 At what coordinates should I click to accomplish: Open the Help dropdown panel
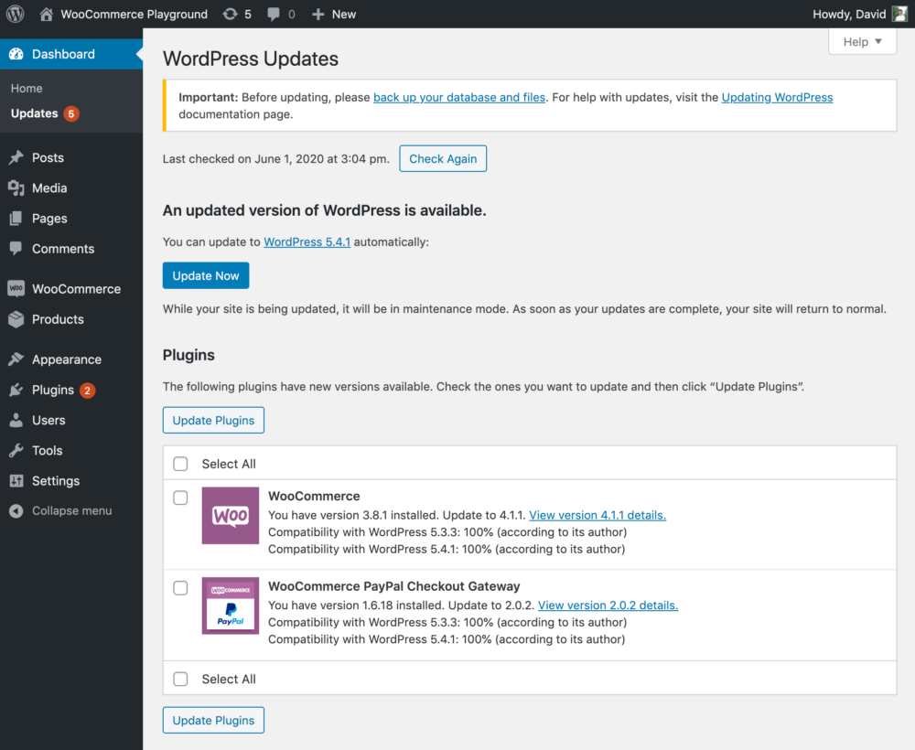pos(861,41)
